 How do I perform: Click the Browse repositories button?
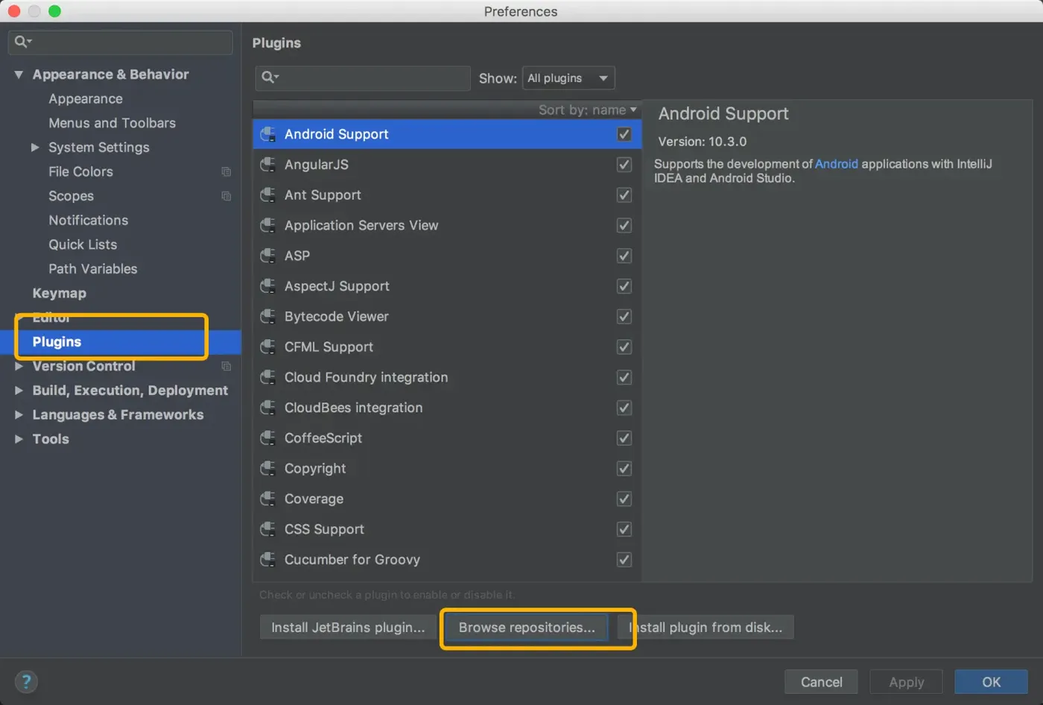pos(527,627)
